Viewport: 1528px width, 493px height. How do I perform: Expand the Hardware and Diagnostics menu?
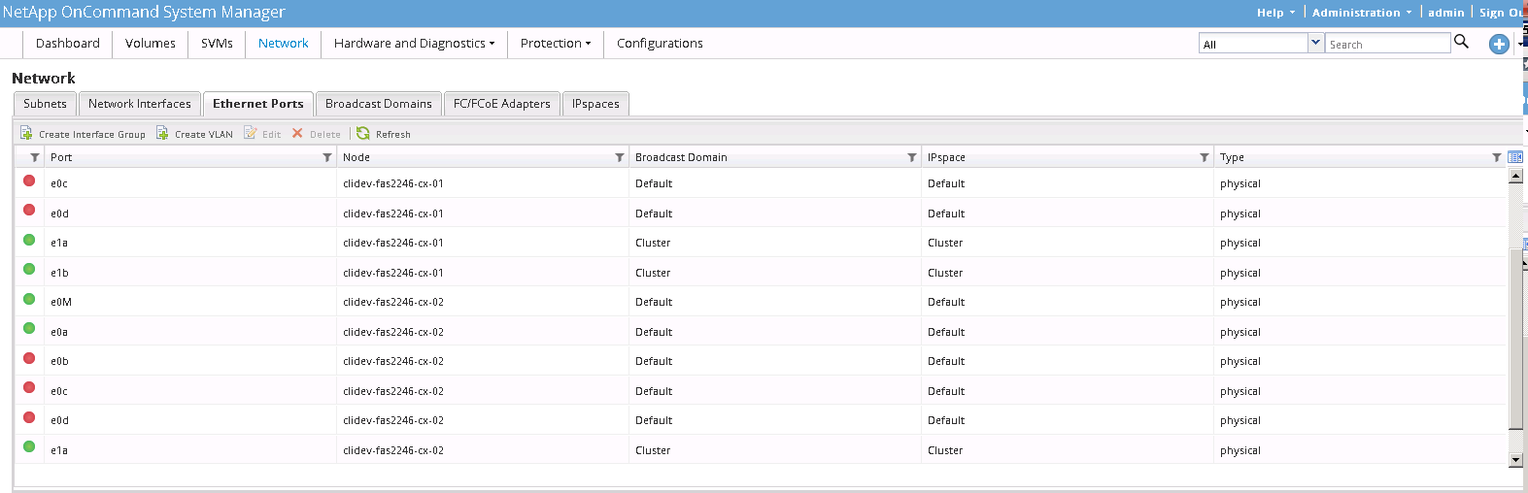[x=414, y=44]
